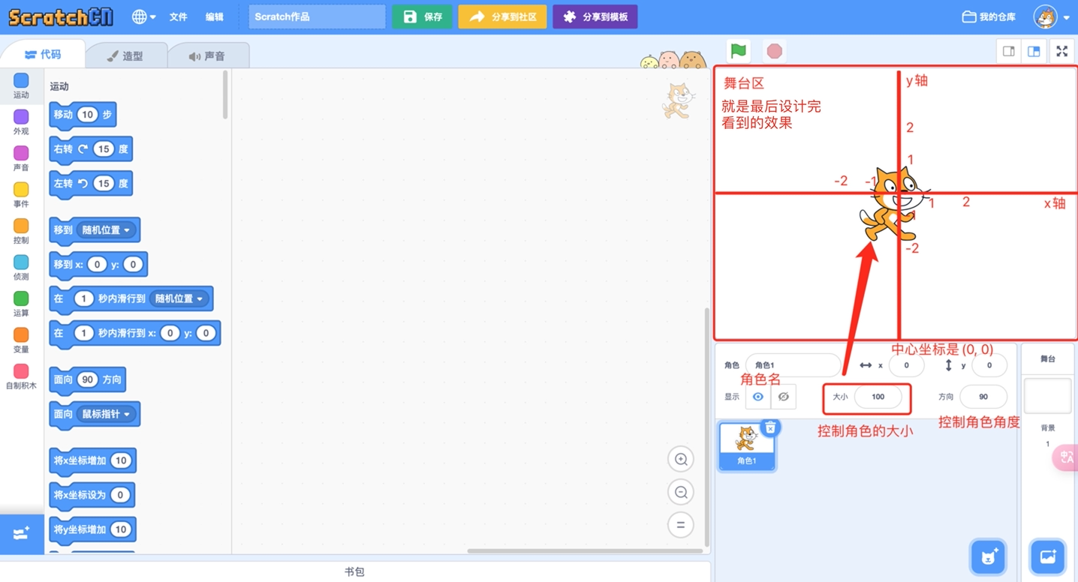The height and width of the screenshot is (582, 1078).
Task: Select the 侦测 block category
Action: (x=21, y=267)
